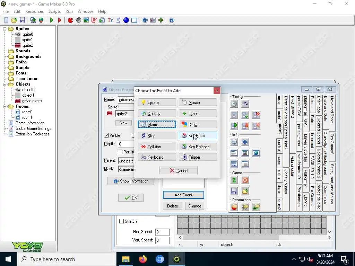Create an object using blue ball icon
The height and width of the screenshot is (266, 355).
(x=126, y=20)
